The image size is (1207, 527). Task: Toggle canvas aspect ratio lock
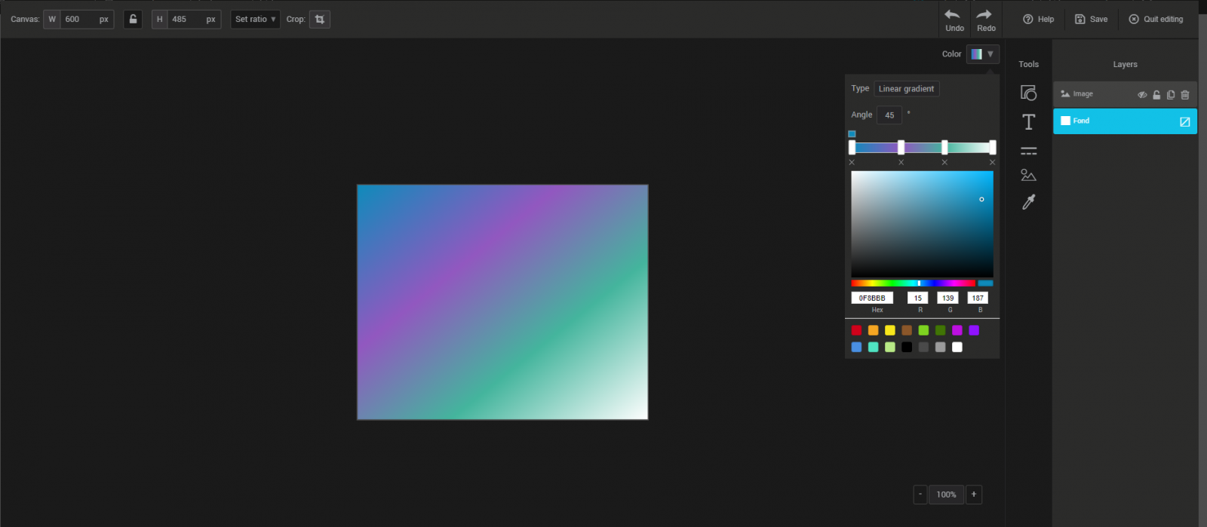tap(133, 20)
